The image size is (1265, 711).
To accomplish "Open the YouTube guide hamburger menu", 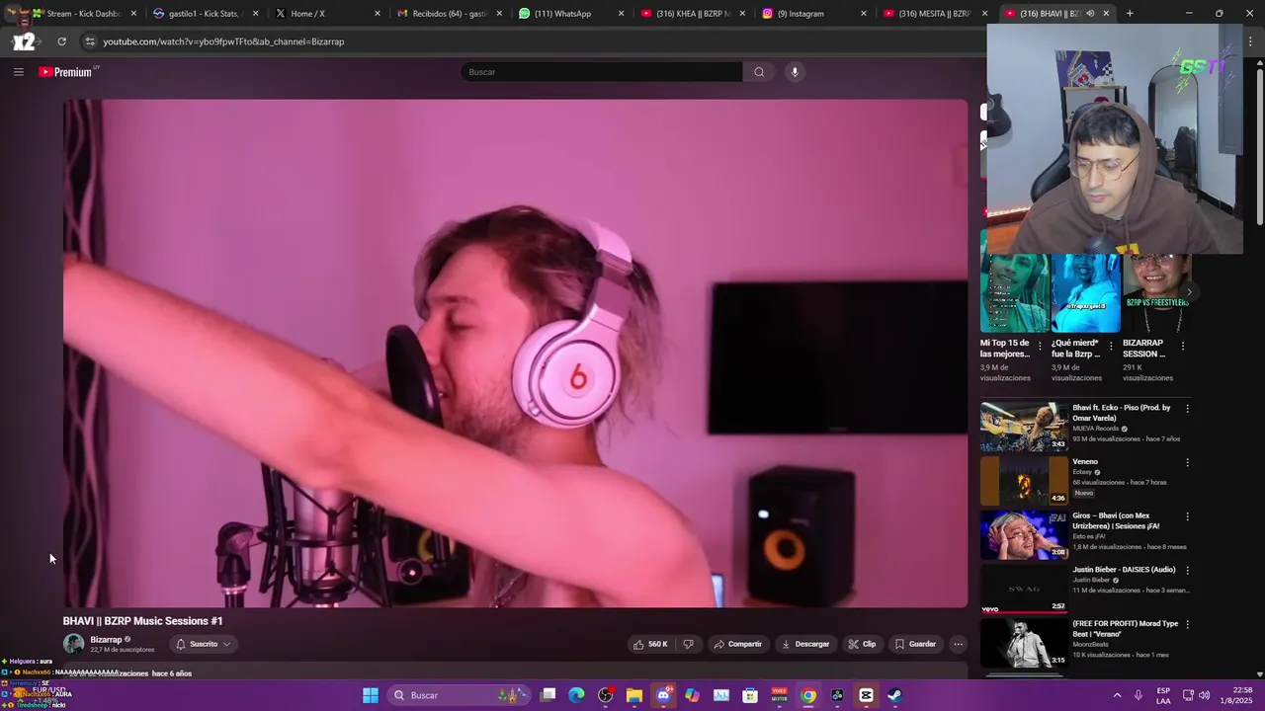I will pyautogui.click(x=18, y=72).
